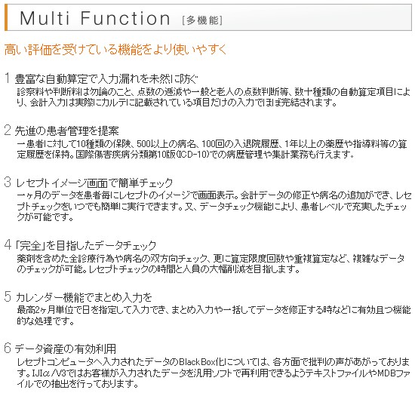Screen dimensions: 415x396
Task: Click heading 6 データ資産の有効利用
Action: (66, 349)
